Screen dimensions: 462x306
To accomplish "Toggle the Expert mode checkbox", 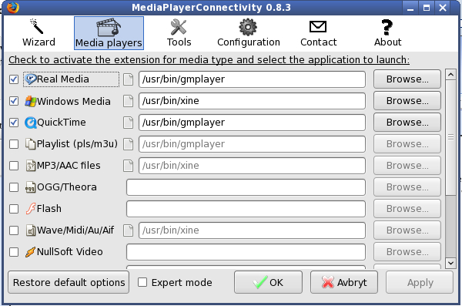I will (142, 282).
